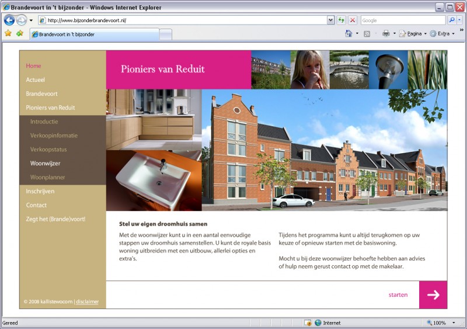467x329 pixels.
Task: Click the Home page icon in toolbar
Action: (348, 33)
